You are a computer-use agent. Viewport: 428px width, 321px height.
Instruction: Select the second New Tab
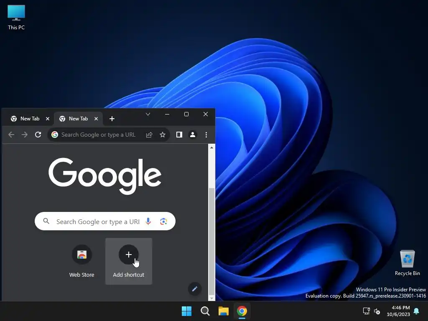pyautogui.click(x=77, y=119)
